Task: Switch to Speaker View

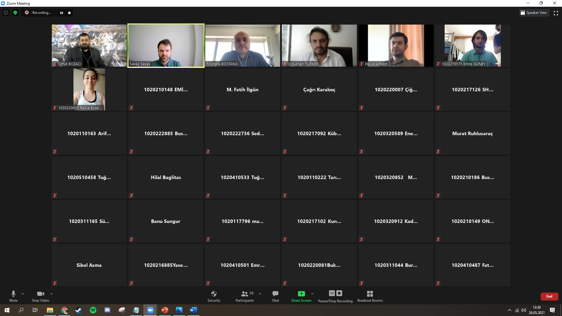Action: pos(534,13)
